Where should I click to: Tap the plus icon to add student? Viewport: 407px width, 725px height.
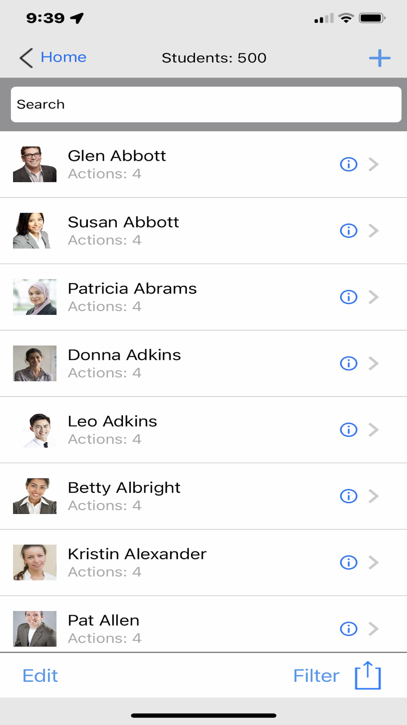(380, 58)
